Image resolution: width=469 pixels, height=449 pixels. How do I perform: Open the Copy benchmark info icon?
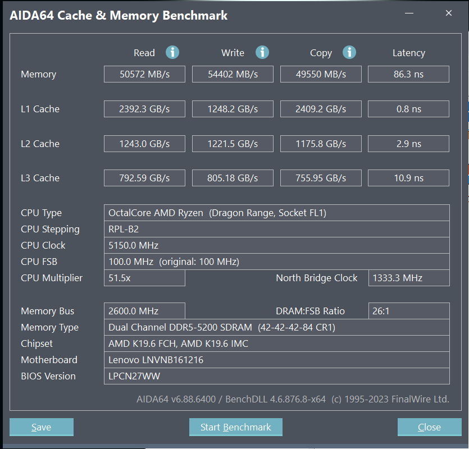[x=349, y=52]
